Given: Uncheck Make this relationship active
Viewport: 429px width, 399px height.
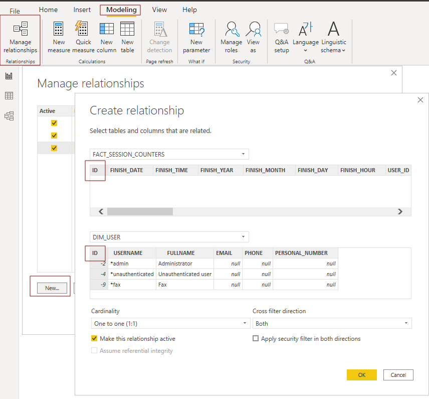Looking at the screenshot, I should click(x=94, y=339).
